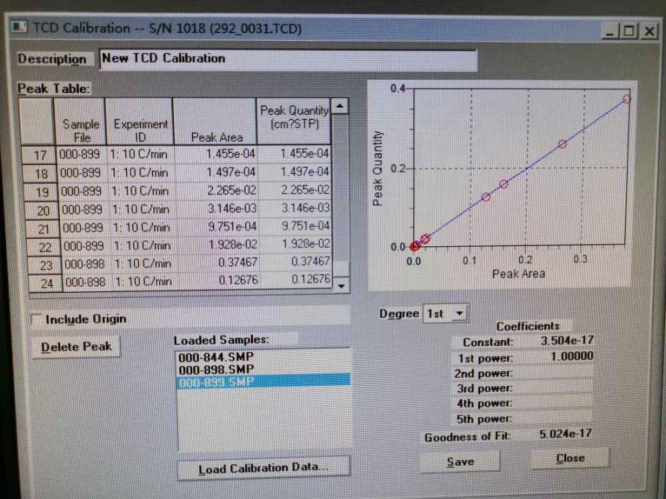
Task: Save the calibration
Action: (460, 461)
